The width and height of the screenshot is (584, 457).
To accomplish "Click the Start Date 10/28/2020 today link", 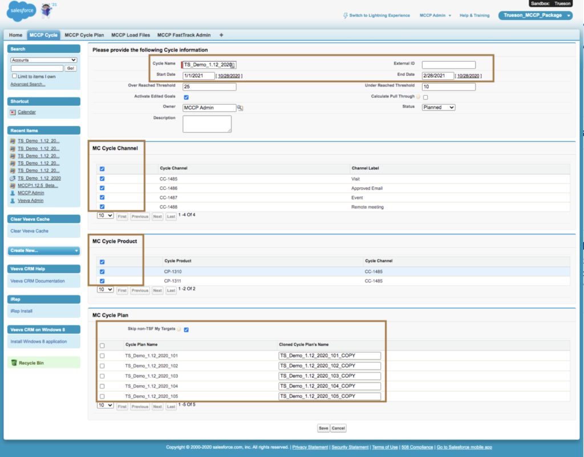I will pyautogui.click(x=229, y=76).
